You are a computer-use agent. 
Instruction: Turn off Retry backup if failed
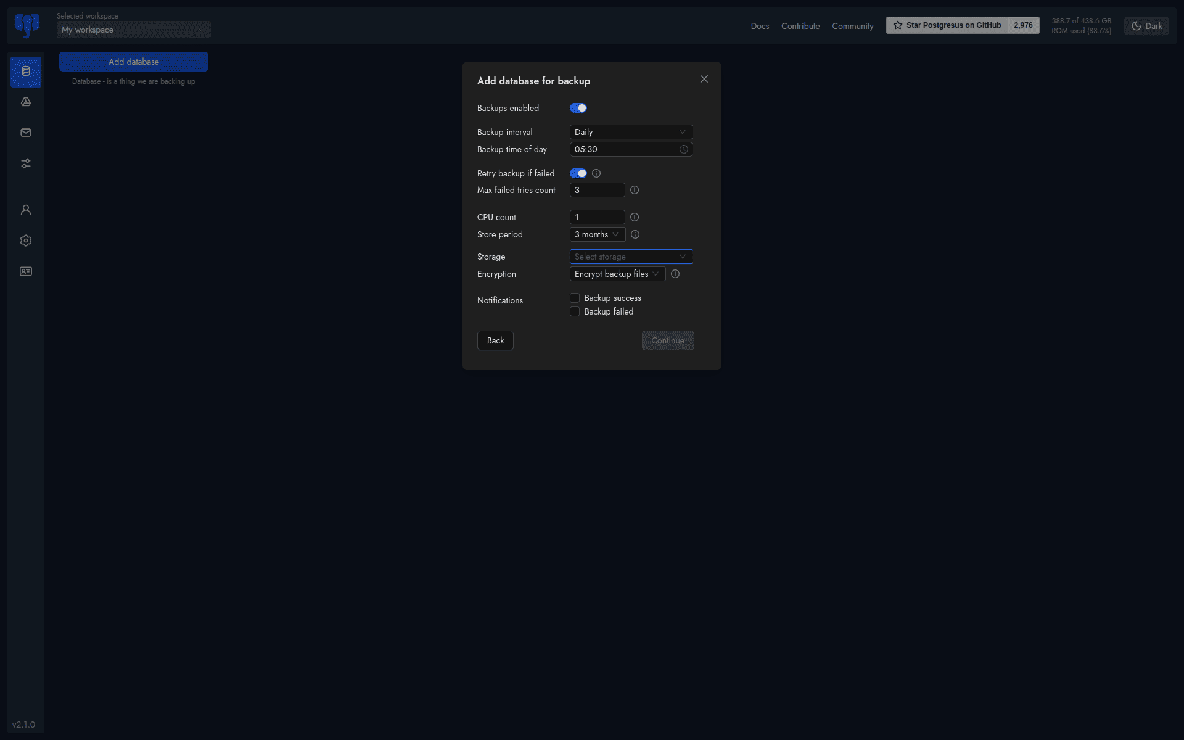(578, 173)
